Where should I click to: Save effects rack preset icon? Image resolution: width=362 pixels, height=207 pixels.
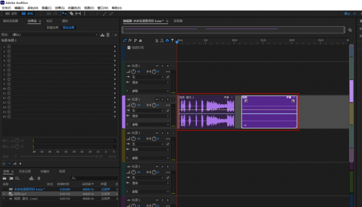click(x=102, y=35)
